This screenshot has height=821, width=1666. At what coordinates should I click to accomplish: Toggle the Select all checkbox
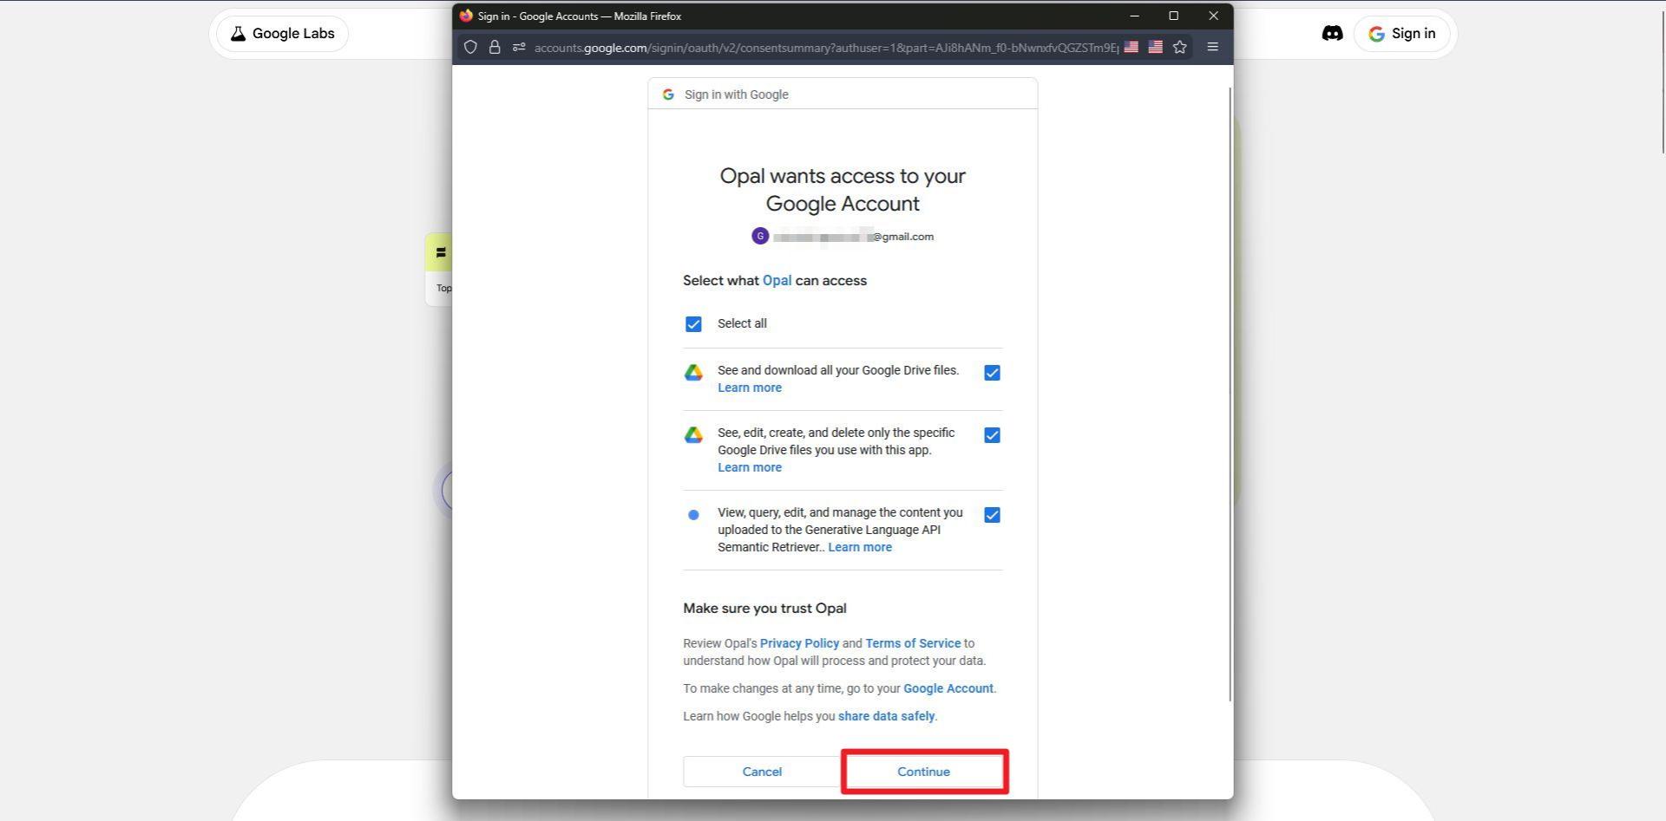pos(693,324)
